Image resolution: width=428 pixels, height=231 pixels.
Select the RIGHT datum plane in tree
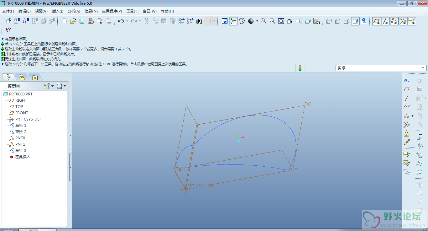click(x=21, y=100)
